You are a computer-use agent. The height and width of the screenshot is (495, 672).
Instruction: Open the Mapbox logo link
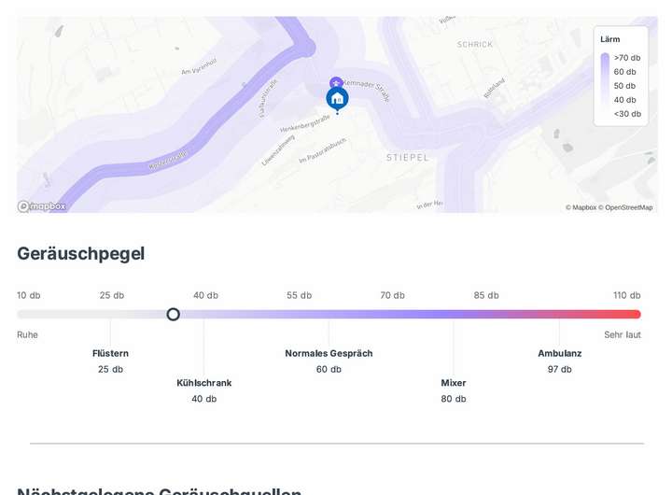click(x=42, y=206)
